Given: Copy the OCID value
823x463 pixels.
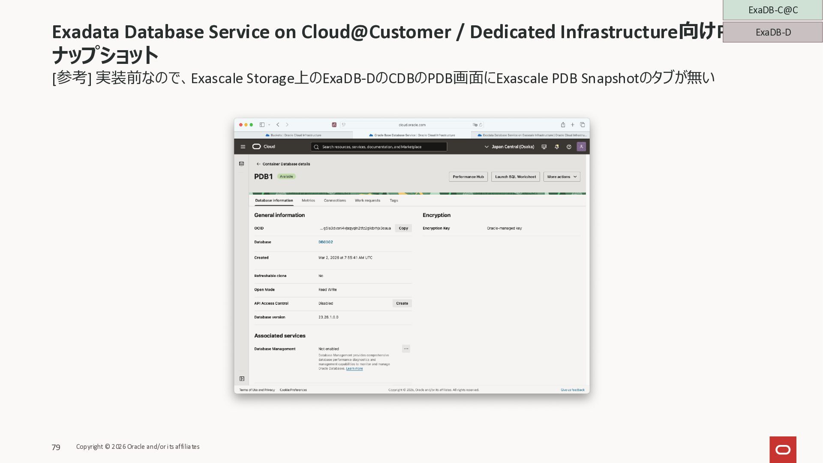Looking at the screenshot, I should pos(403,228).
